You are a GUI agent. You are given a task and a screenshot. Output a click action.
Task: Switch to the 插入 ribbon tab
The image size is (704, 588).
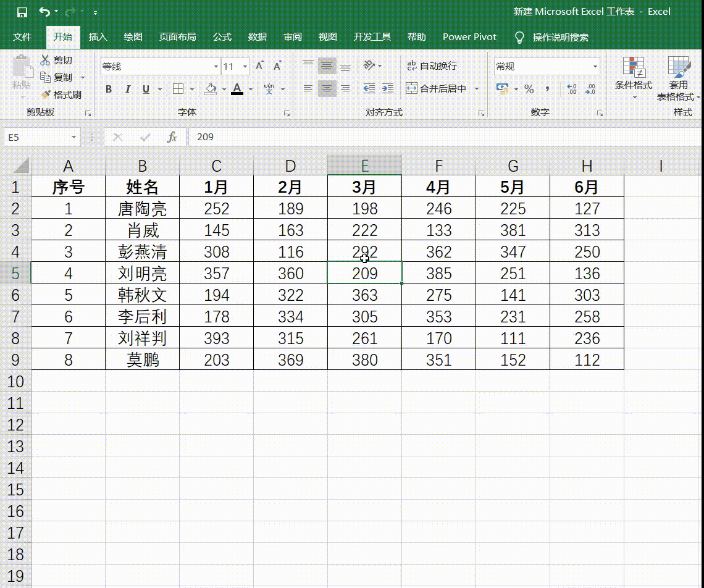(x=98, y=37)
